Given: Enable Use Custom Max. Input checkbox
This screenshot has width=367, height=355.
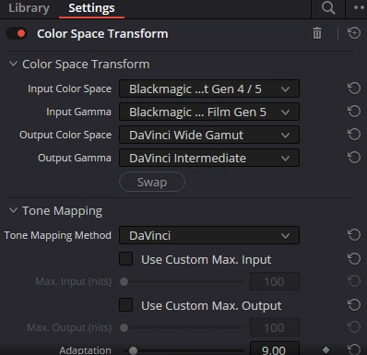Looking at the screenshot, I should 125,259.
